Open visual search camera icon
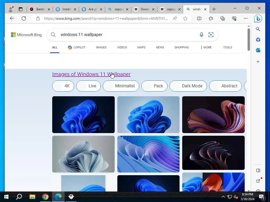Image resolution: width=270 pixels, height=202 pixels. tap(211, 35)
